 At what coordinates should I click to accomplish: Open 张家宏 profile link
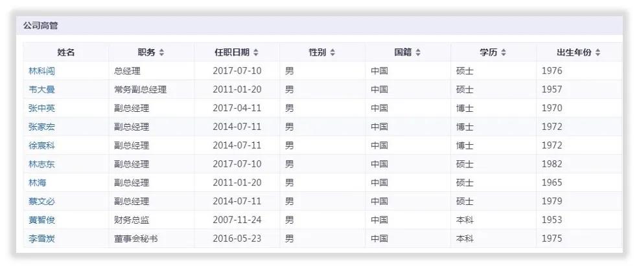[x=41, y=127]
